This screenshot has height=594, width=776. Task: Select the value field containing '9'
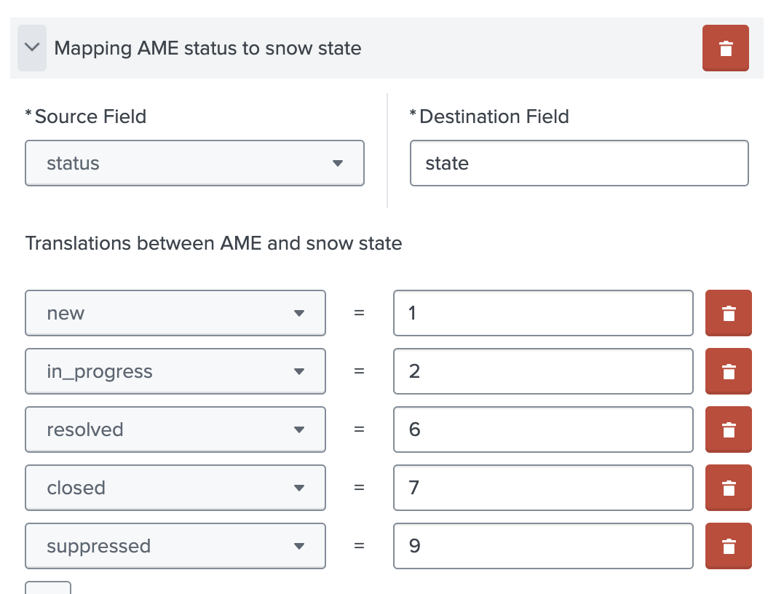coord(542,546)
